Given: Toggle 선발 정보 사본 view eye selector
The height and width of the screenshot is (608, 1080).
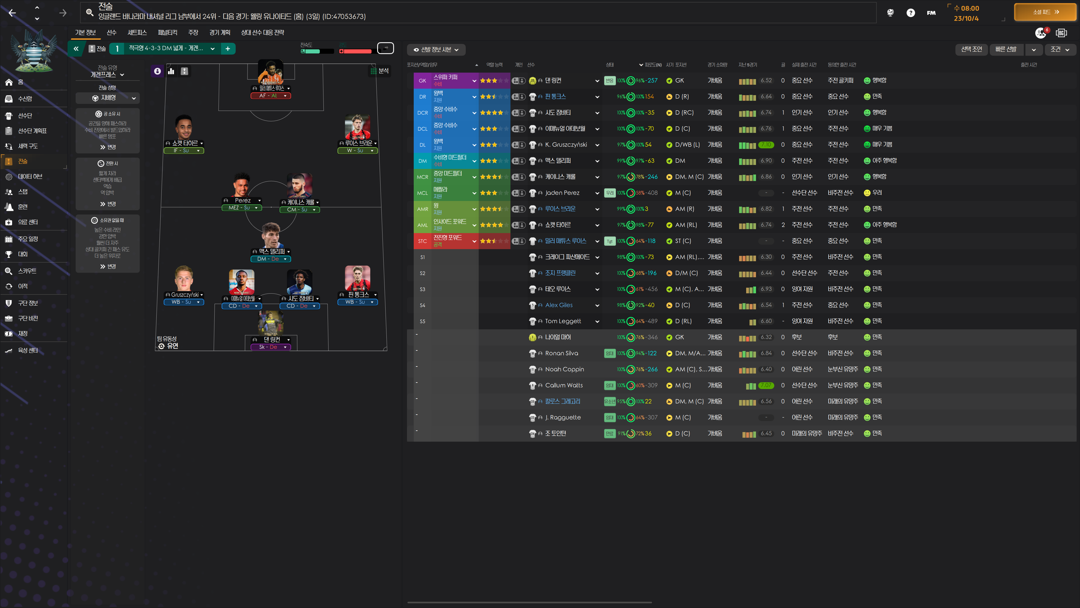Looking at the screenshot, I should pyautogui.click(x=436, y=50).
